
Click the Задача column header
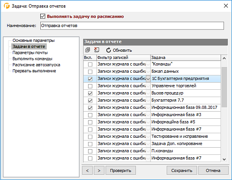(186, 57)
